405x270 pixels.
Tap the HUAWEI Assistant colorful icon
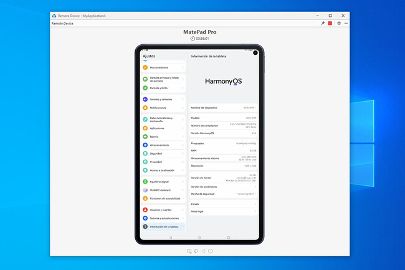(145, 190)
